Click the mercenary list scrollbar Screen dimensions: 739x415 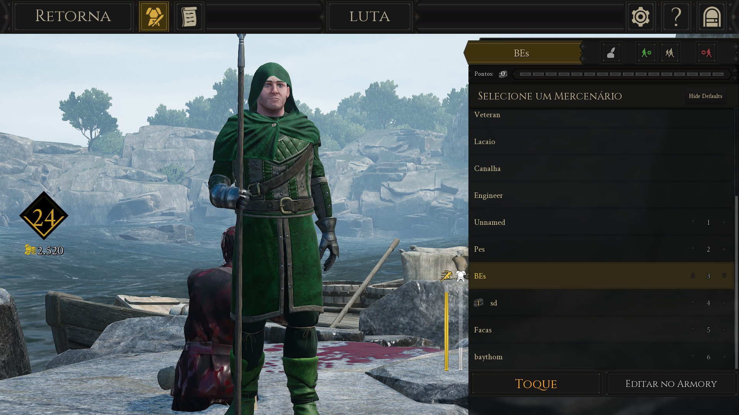click(x=736, y=282)
